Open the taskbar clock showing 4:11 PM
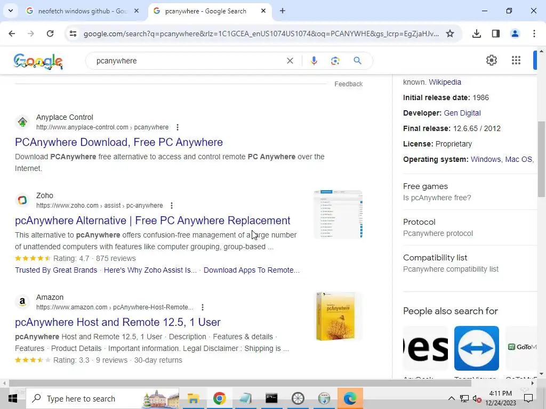This screenshot has width=546, height=409. click(500, 398)
